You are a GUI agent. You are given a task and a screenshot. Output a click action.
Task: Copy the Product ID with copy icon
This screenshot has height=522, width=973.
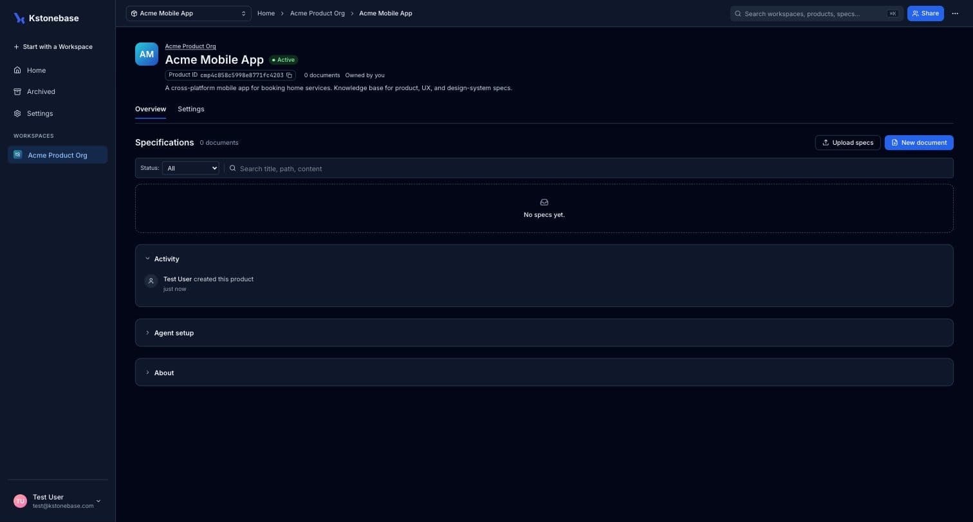289,75
